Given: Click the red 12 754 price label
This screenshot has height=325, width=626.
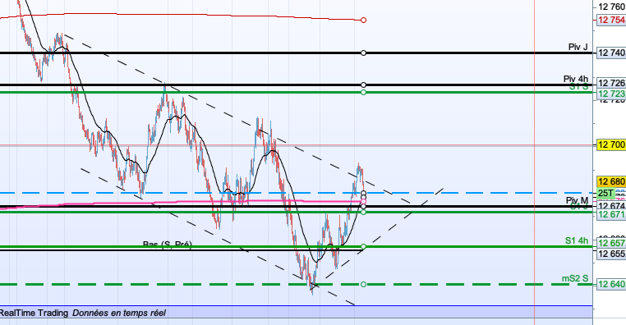Looking at the screenshot, I should (x=611, y=20).
